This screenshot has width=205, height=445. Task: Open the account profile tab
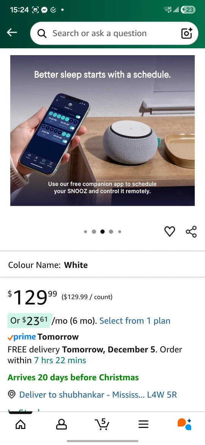click(61, 424)
